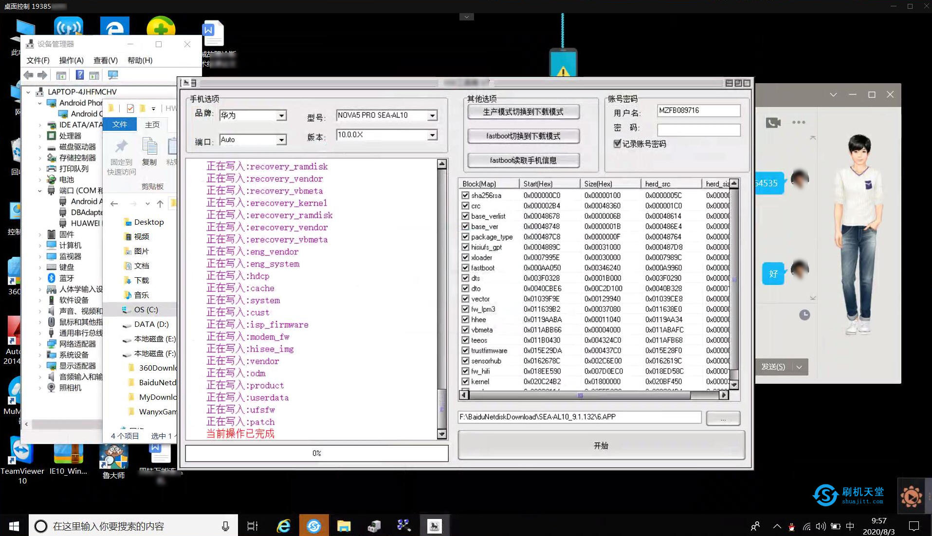Open more options ellipsis in chat window
This screenshot has height=536, width=932.
point(799,123)
